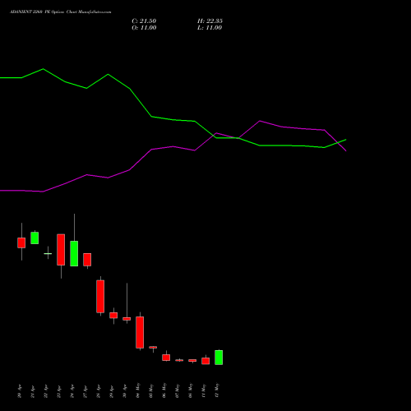This screenshot has width=411, height=411.
Task: Select the green candle for 12 May
Action: pyautogui.click(x=219, y=358)
